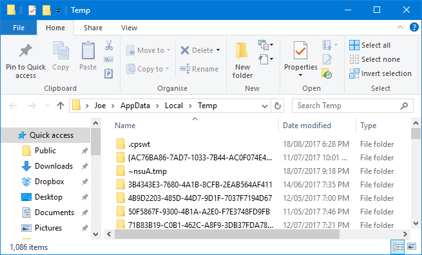The height and width of the screenshot is (255, 422).
Task: Select the Public folder shortcut
Action: (x=39, y=151)
